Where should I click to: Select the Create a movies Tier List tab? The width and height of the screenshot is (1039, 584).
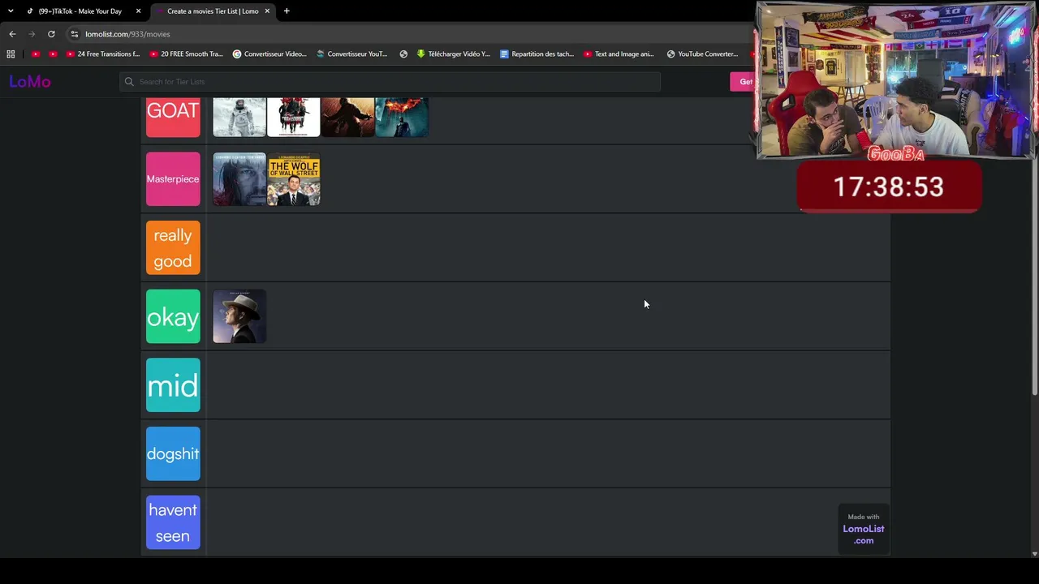(x=213, y=11)
